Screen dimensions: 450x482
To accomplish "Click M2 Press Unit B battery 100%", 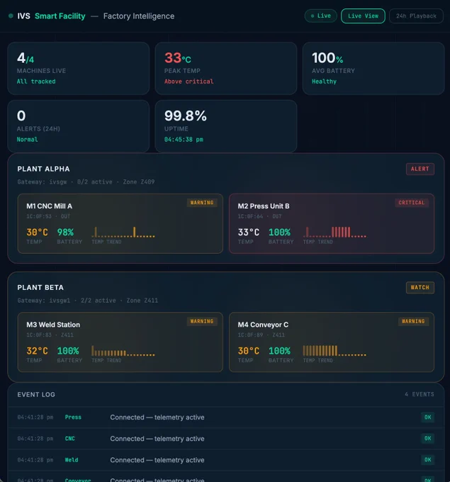I will [279, 232].
